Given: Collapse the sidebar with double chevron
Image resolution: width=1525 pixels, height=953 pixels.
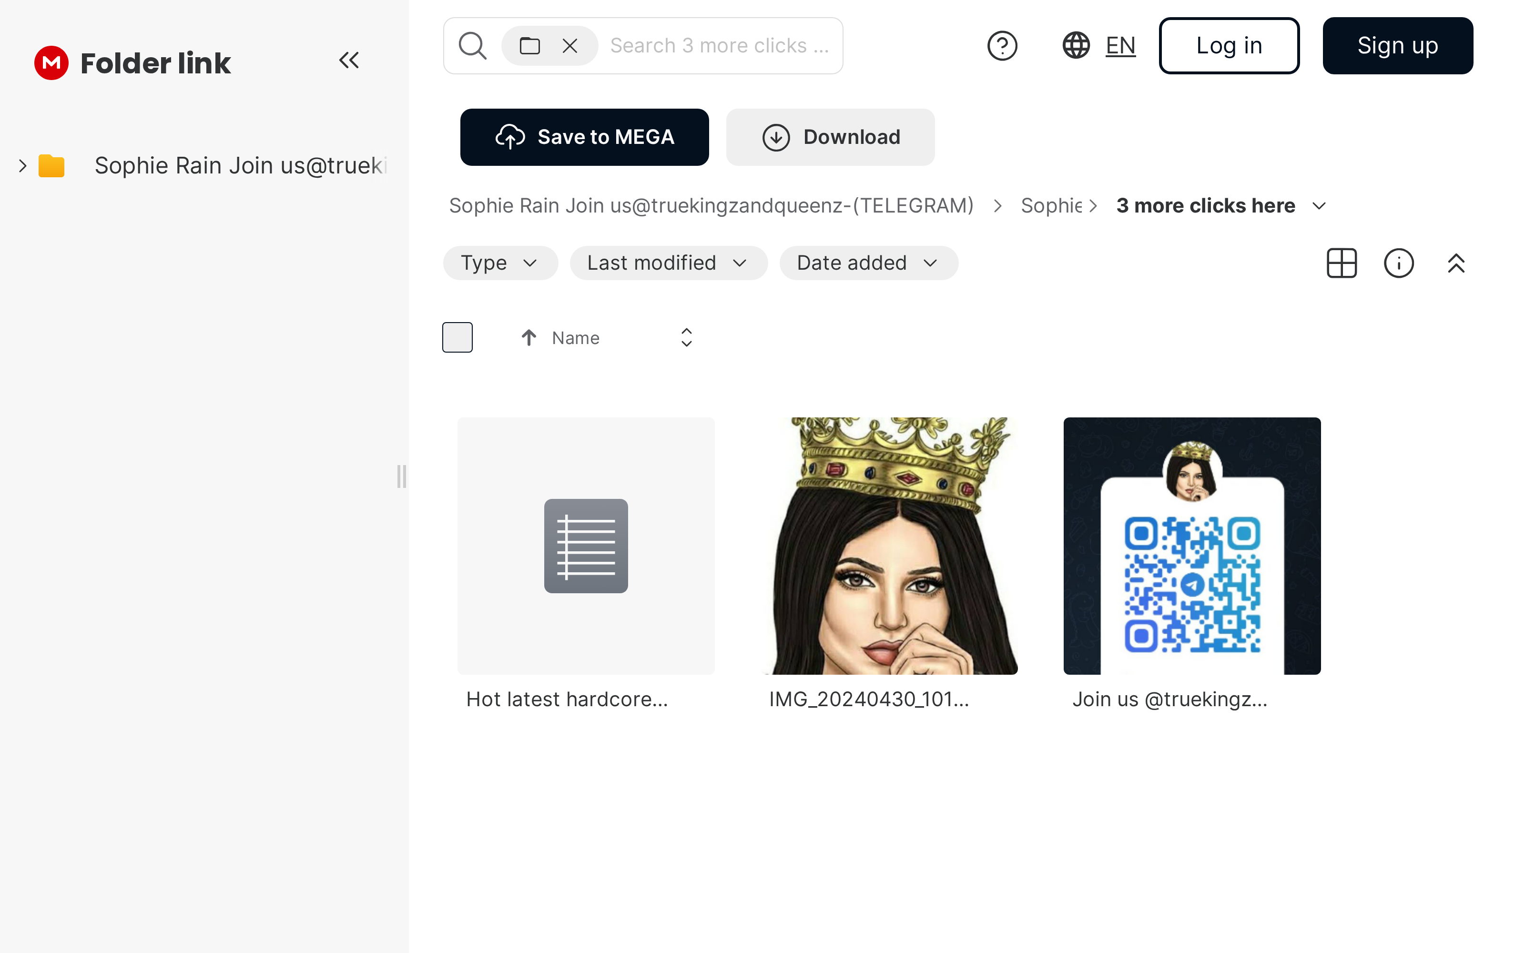Looking at the screenshot, I should click(349, 61).
